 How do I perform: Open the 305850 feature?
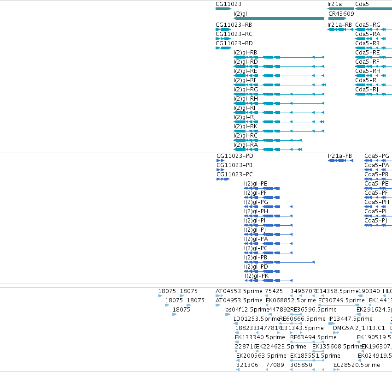pyautogui.click(x=301, y=365)
